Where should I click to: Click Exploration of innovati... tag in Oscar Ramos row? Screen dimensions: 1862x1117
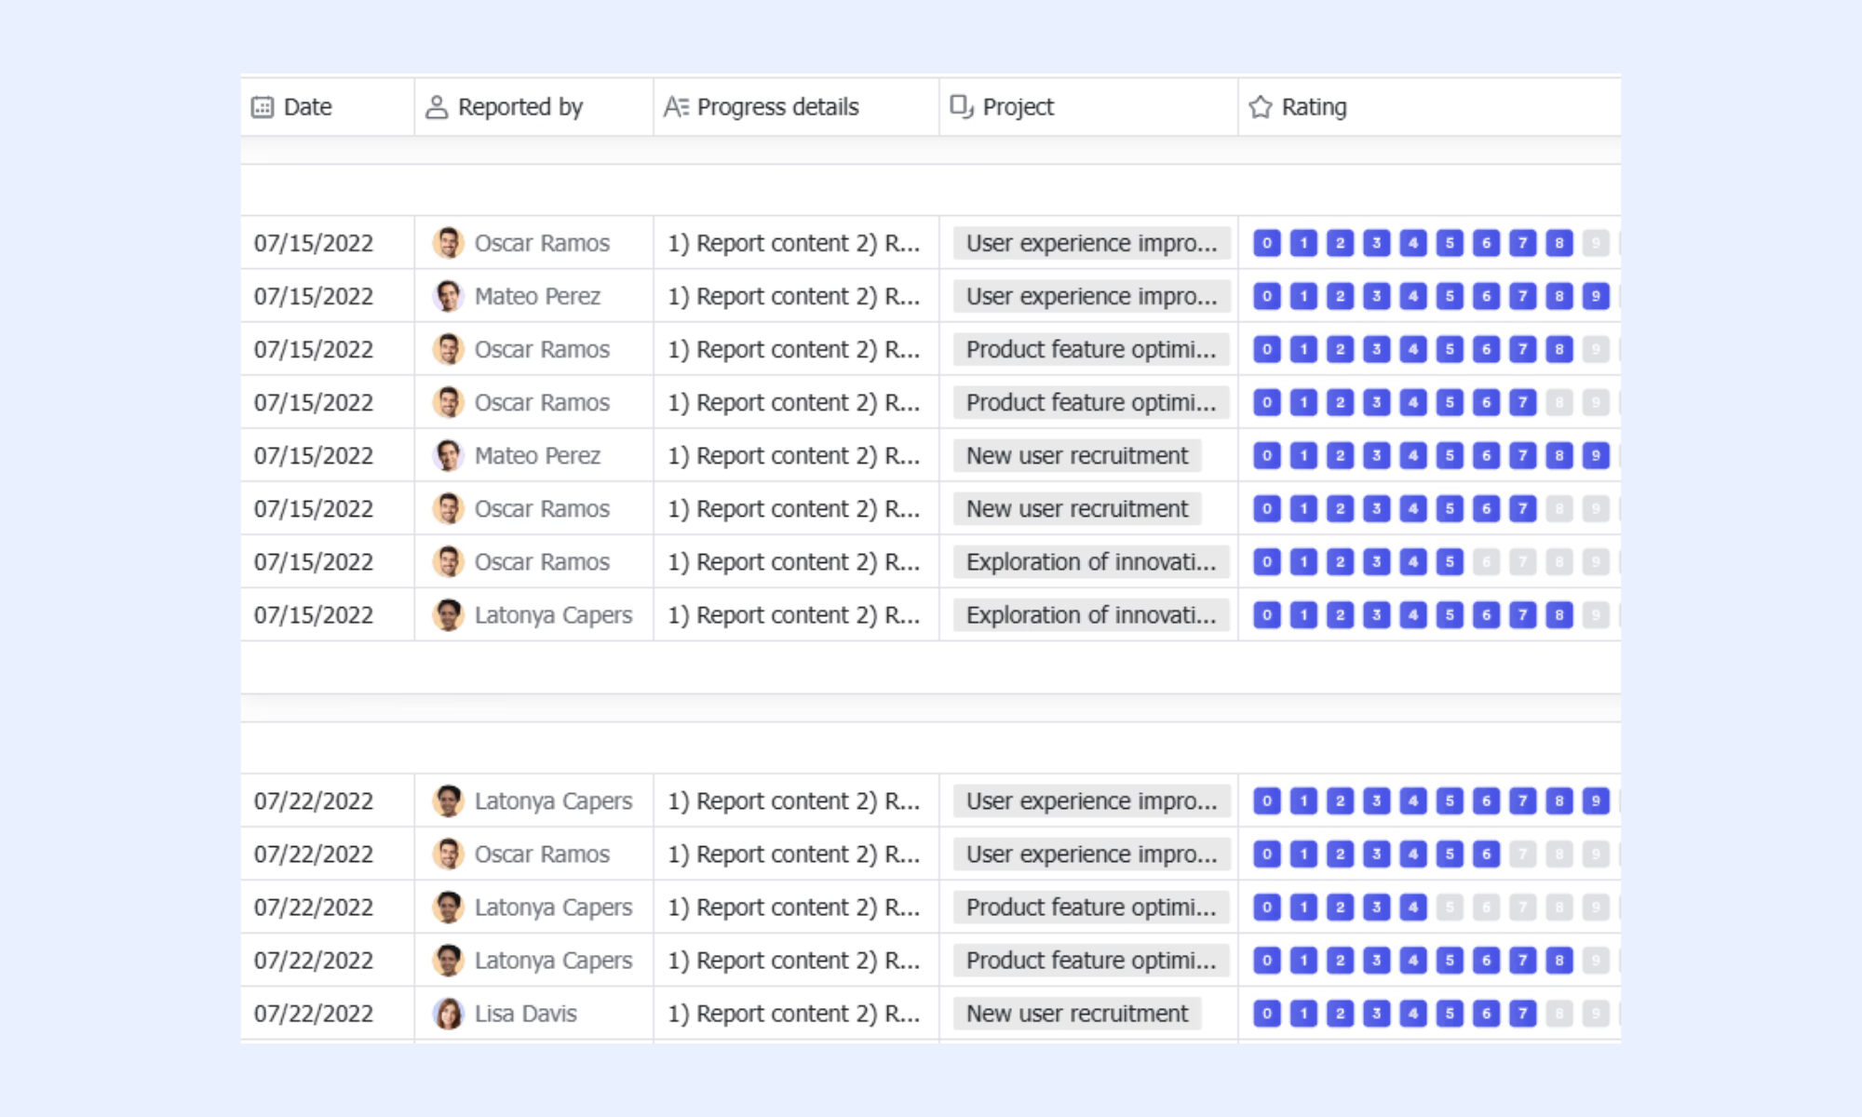(x=1091, y=561)
